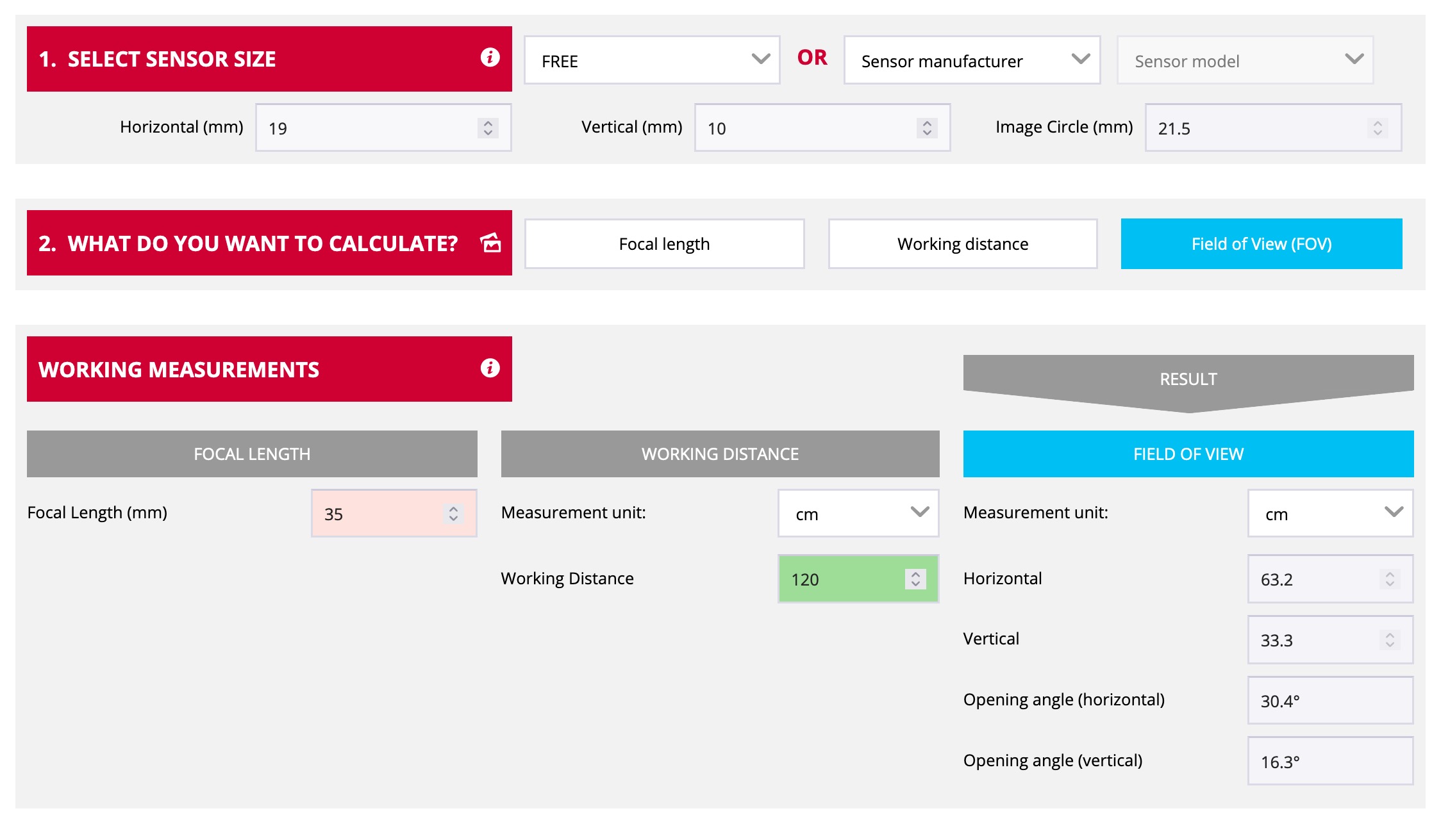Click the green Working Distance input field
The height and width of the screenshot is (829, 1441).
point(858,579)
